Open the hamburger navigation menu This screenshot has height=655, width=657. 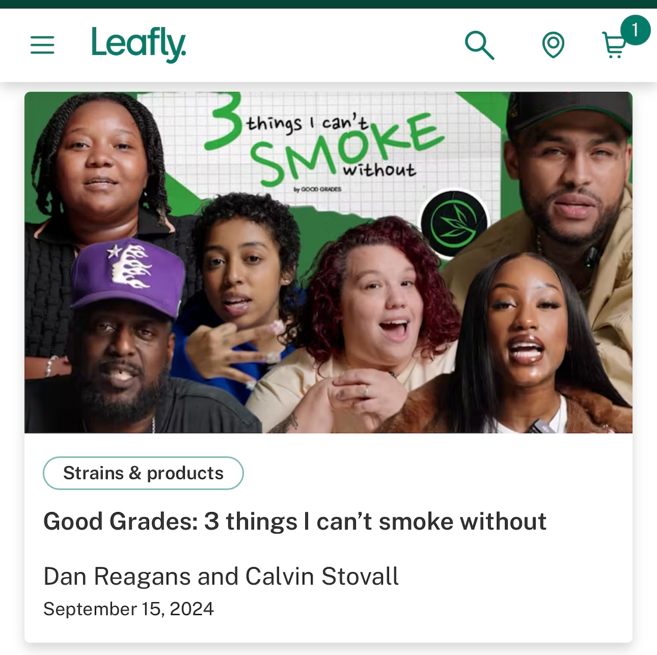pos(42,45)
